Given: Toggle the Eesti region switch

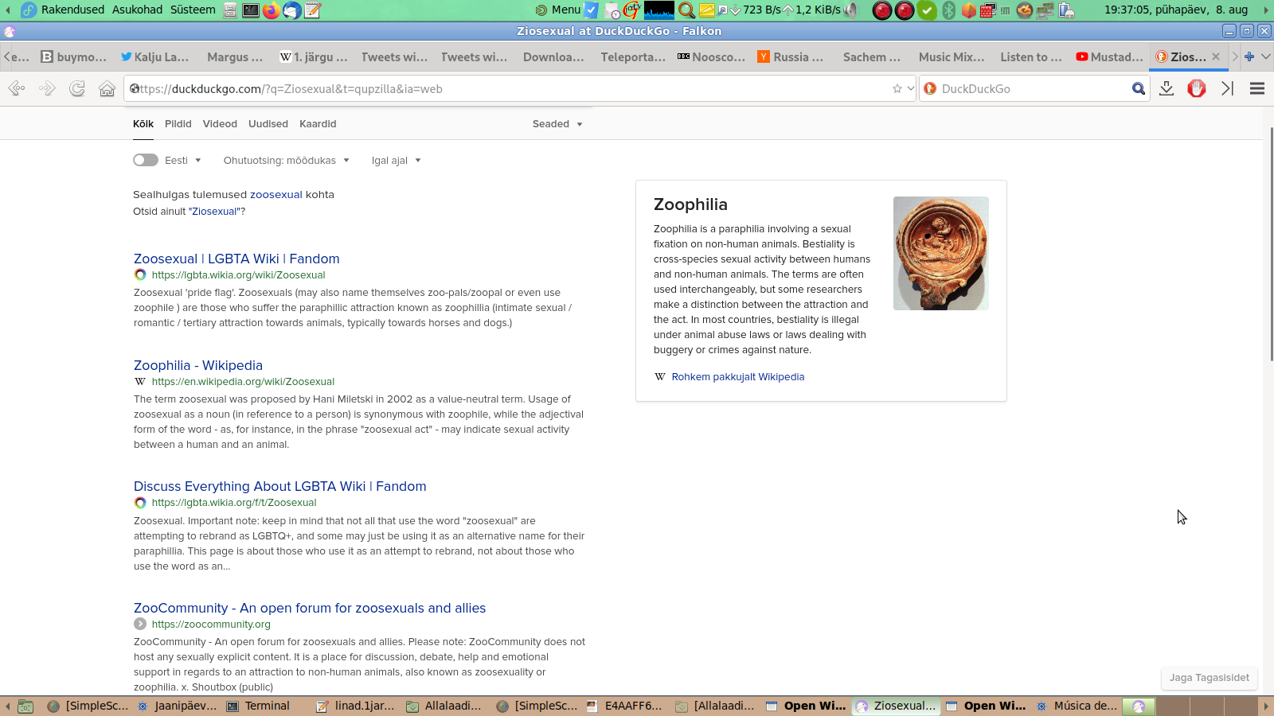Looking at the screenshot, I should (x=146, y=160).
